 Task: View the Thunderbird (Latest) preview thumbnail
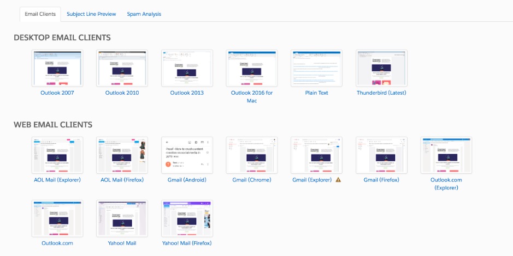[381, 68]
